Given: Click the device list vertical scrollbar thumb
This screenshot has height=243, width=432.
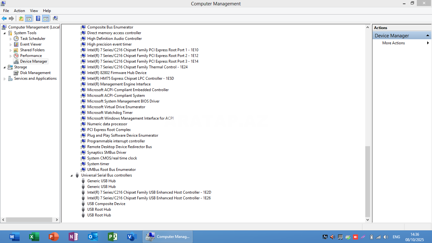Looking at the screenshot, I should click(367, 181).
